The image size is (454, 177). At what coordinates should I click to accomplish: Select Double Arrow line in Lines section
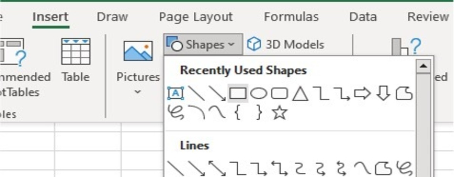pos(217,168)
